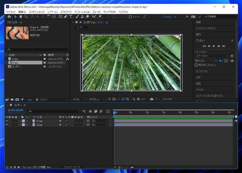Play the preview with Play button

214,46
